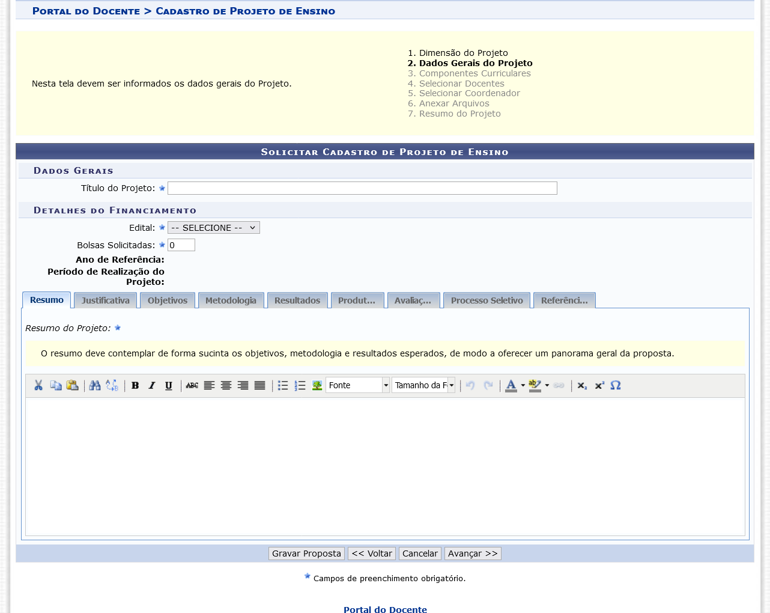The height and width of the screenshot is (613, 770).
Task: Focus the Bolsas Solicitadas number field
Action: point(181,245)
